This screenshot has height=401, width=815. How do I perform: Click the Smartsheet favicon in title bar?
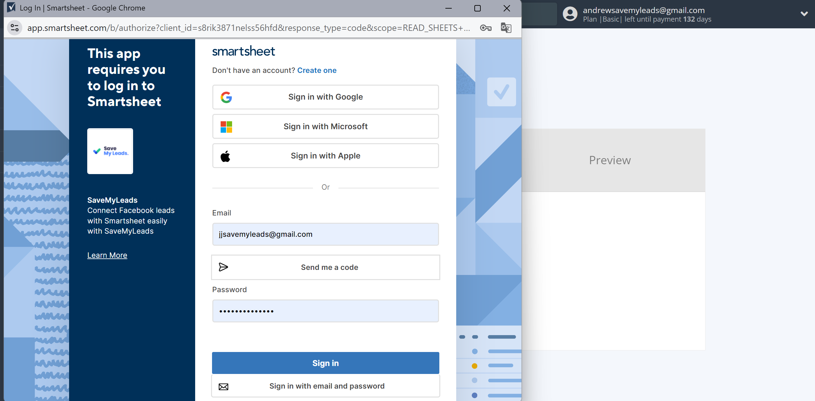[11, 7]
